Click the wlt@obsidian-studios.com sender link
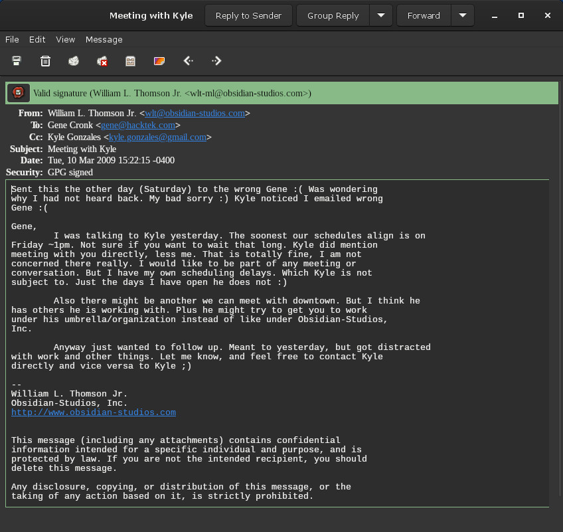Viewport: 563px width, 532px height. [195, 114]
